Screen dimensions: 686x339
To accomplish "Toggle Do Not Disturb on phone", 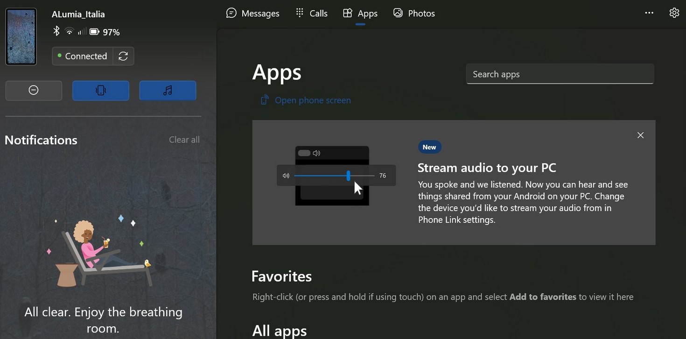I will coord(34,91).
